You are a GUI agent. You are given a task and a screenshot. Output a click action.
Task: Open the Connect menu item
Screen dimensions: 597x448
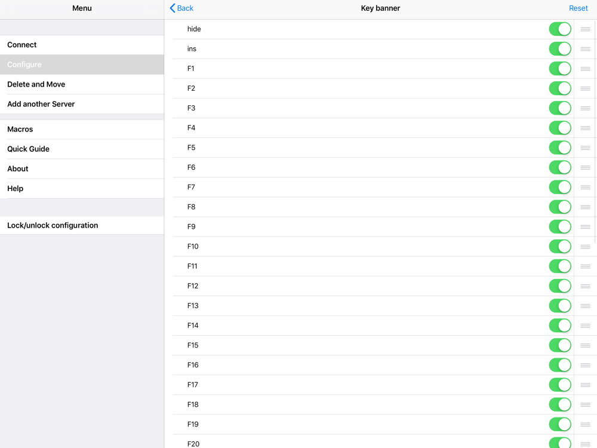point(82,45)
